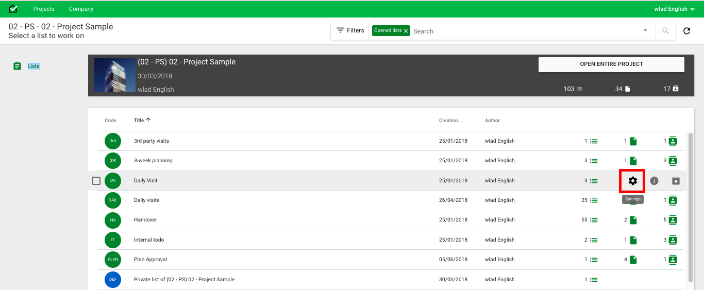Click 3-week planning contacts icon

(x=673, y=161)
